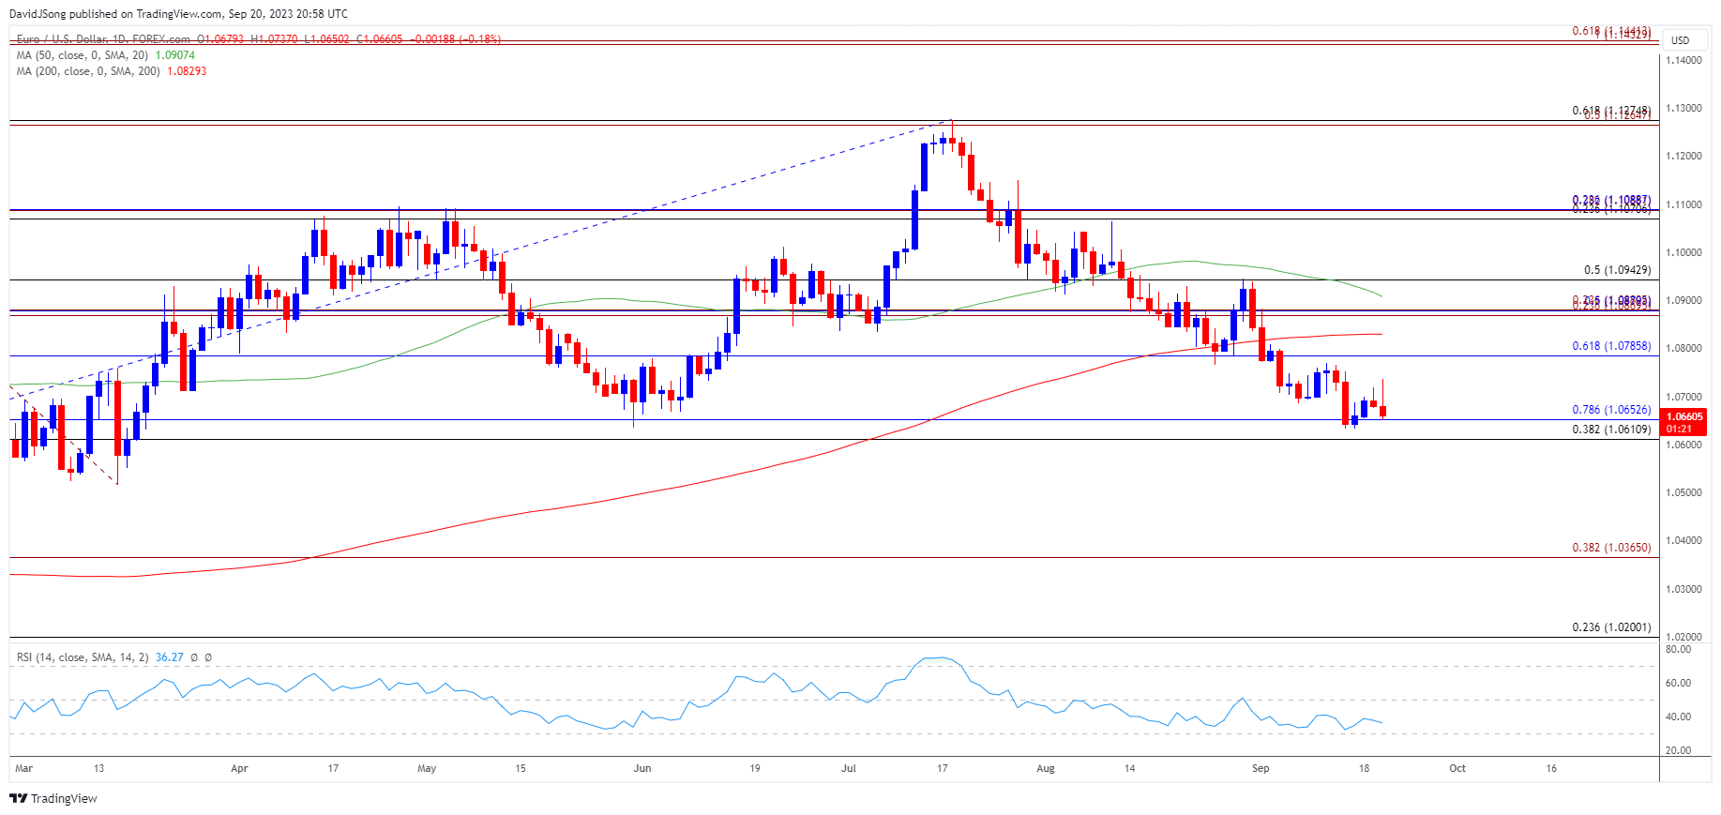The width and height of the screenshot is (1721, 815).
Task: Click the 80.00 RSI axis label
Action: click(x=1679, y=649)
